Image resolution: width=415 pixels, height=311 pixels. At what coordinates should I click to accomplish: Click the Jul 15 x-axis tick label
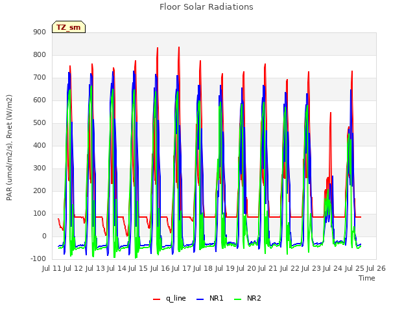(138, 268)
